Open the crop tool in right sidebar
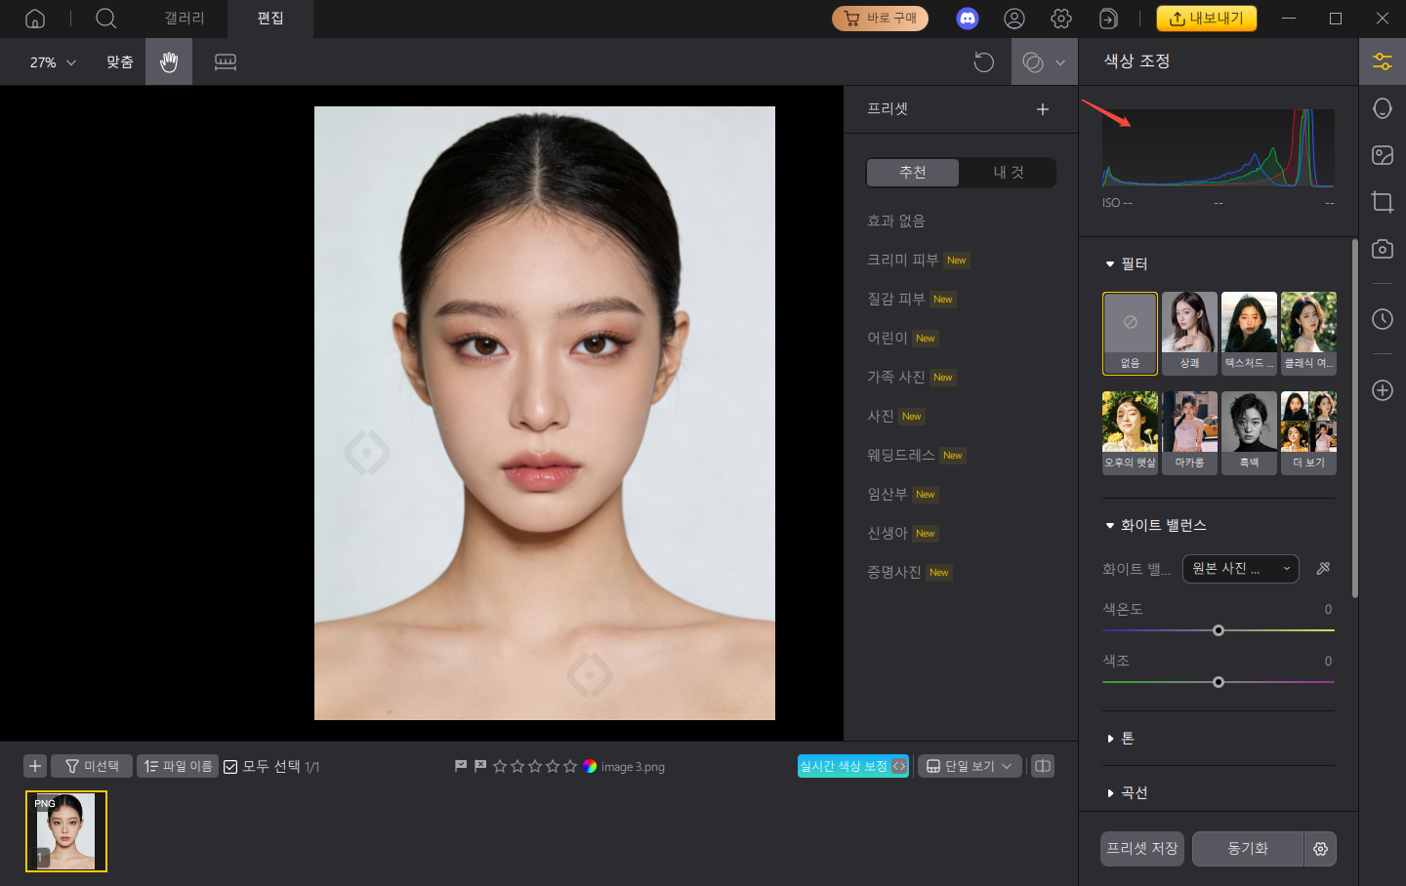The width and height of the screenshot is (1406, 886). [1382, 202]
